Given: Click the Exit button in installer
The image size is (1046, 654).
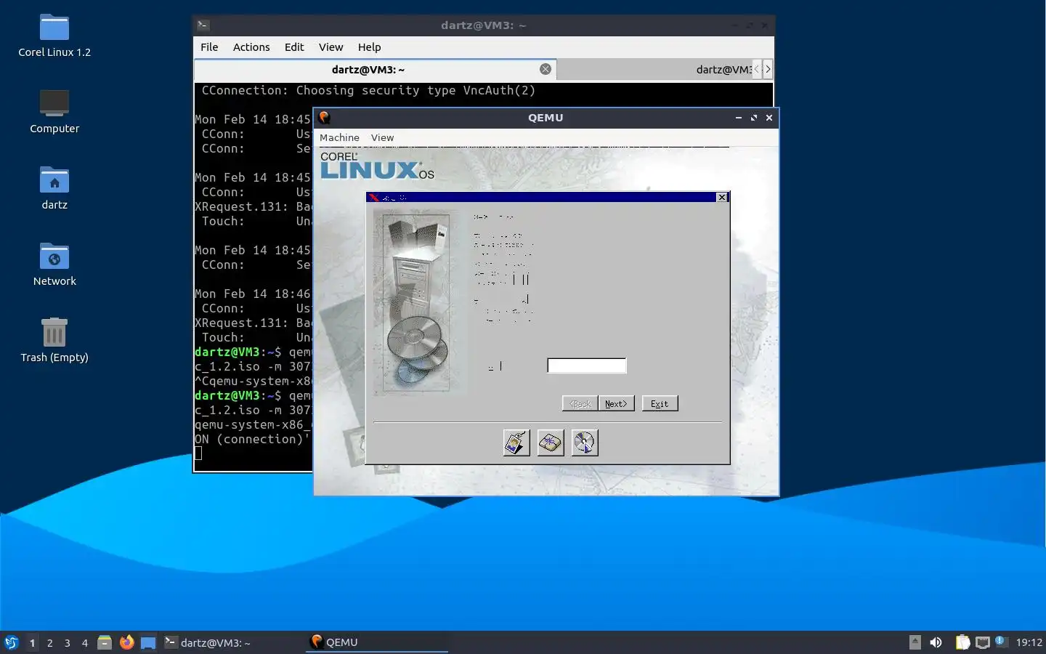Looking at the screenshot, I should point(660,404).
